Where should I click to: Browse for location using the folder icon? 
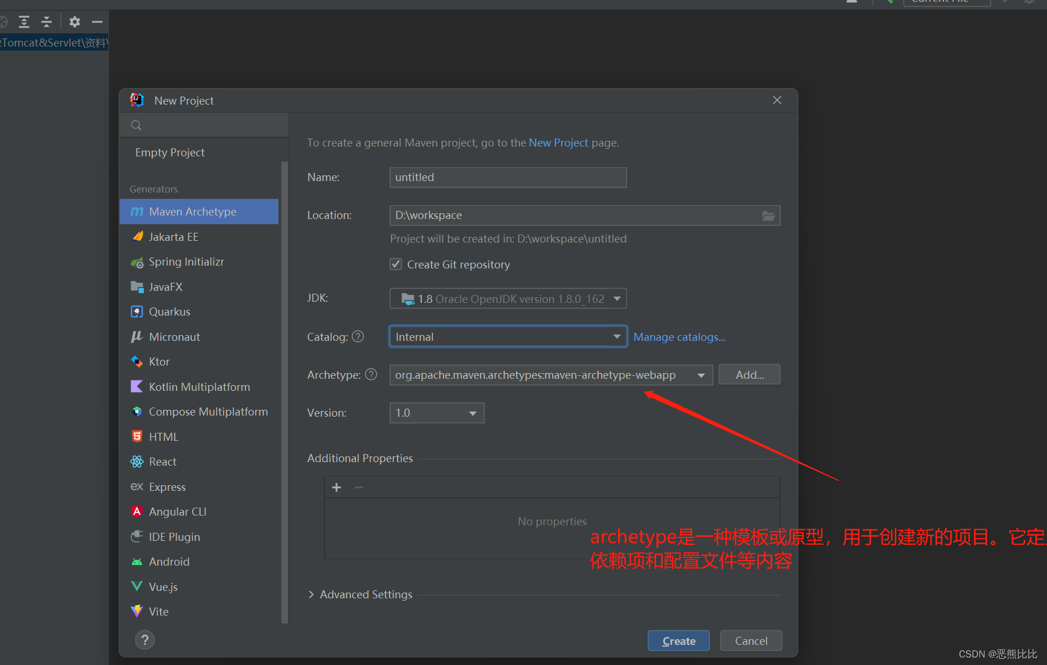769,216
